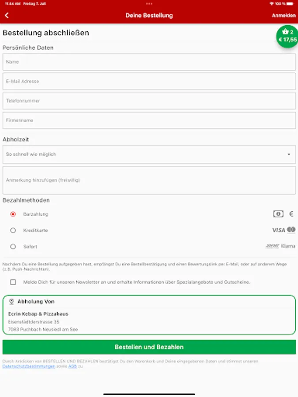Click the Name input field
298x397 pixels.
pos(149,62)
